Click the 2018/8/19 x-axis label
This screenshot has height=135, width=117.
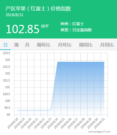point(19,123)
